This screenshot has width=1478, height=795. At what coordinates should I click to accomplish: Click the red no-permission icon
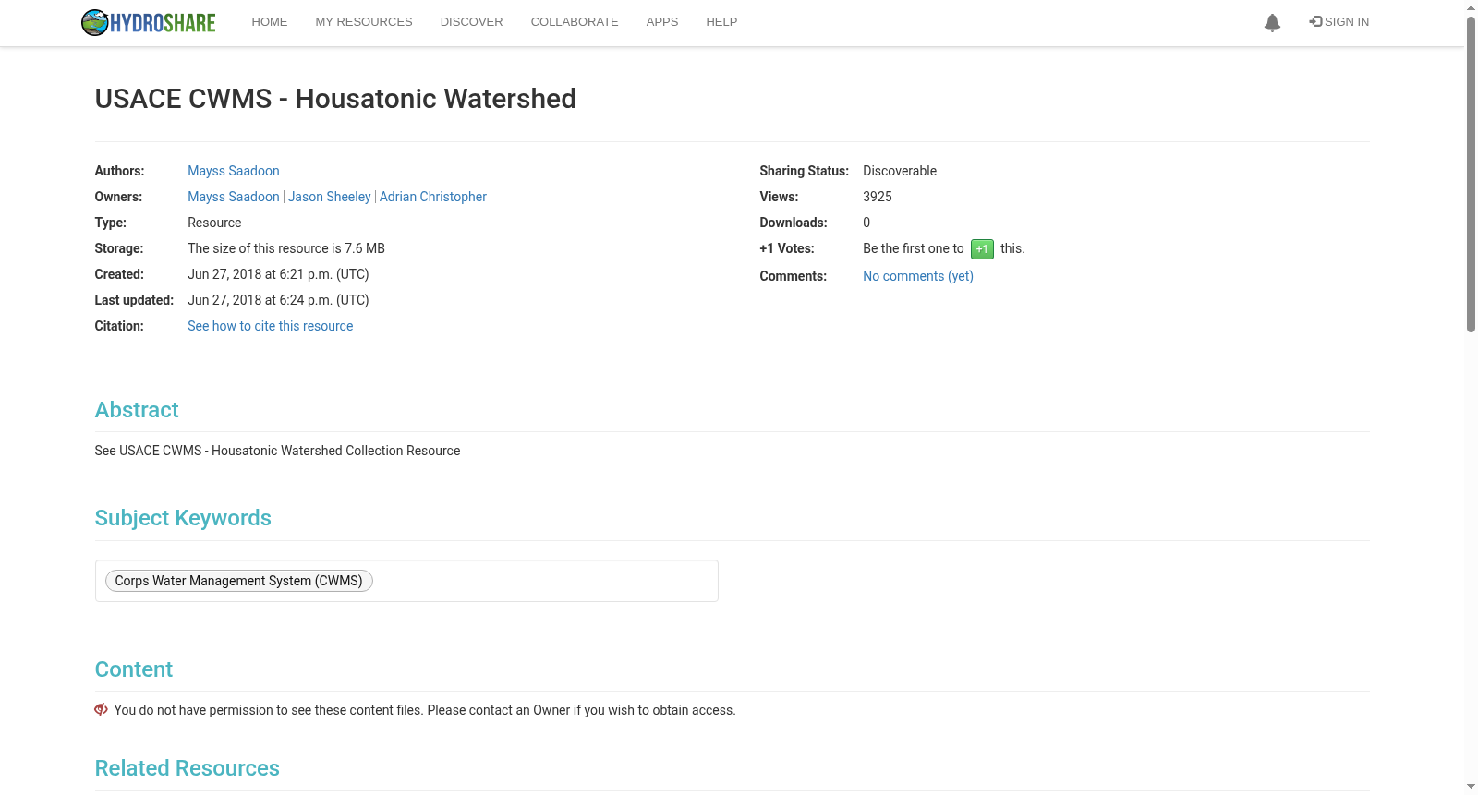click(101, 709)
